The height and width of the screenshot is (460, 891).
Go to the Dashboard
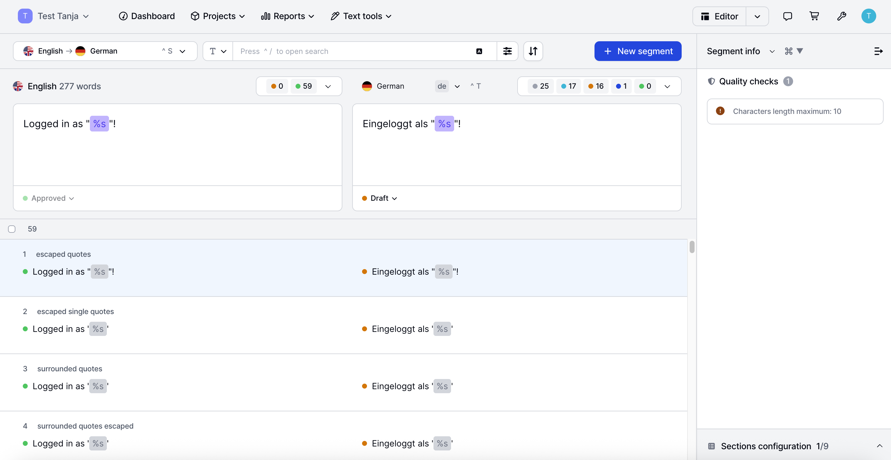pyautogui.click(x=147, y=16)
